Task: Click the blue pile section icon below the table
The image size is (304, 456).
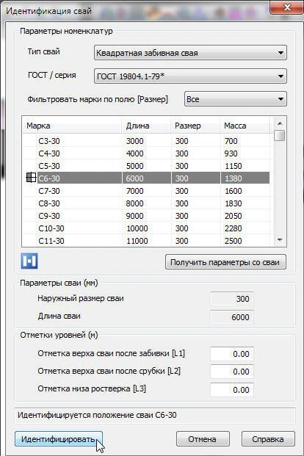Action: coord(29,261)
